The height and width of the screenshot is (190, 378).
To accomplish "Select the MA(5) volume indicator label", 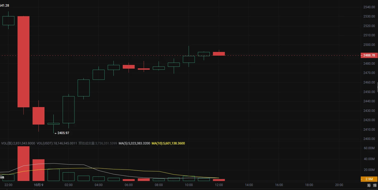I will click(134, 143).
